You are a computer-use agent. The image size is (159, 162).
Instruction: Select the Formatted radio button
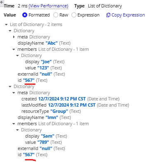click(x=25, y=15)
